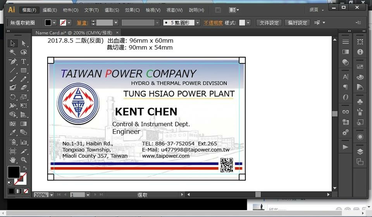Screen dimensions: 372x217
Task: Open fill color dropdown in control bar
Action: point(54,23)
